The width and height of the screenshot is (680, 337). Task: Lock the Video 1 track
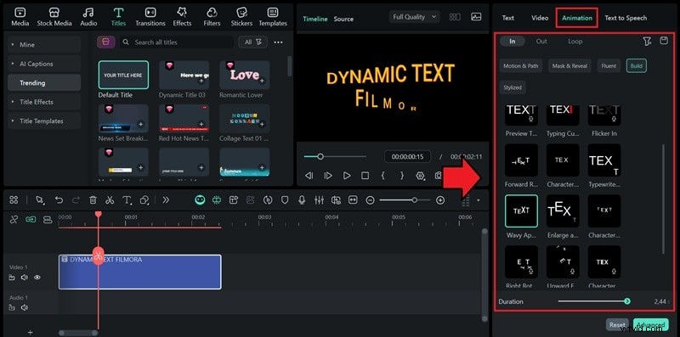(12, 278)
